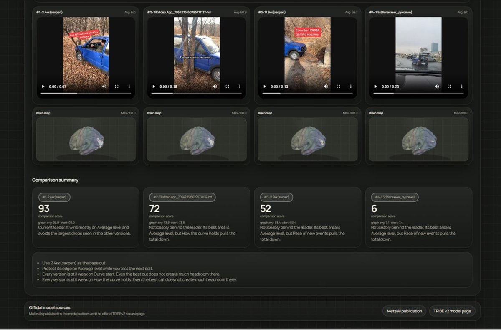This screenshot has width=501, height=330.
Task: Mute the #2 TikVideo.App video
Action: tap(215, 86)
